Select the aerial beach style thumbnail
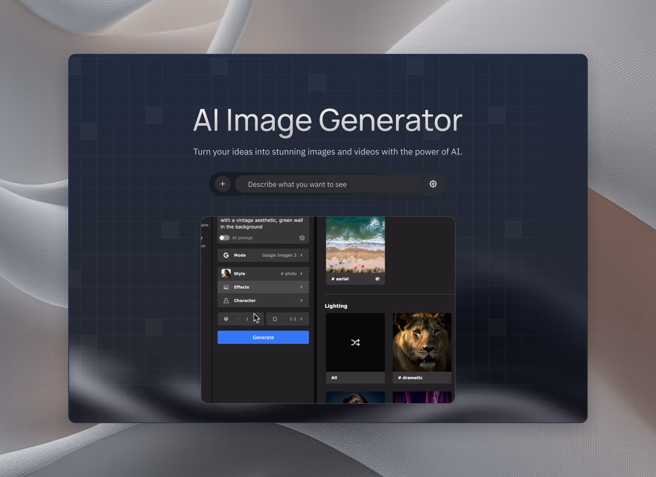This screenshot has width=656, height=477. (x=355, y=245)
